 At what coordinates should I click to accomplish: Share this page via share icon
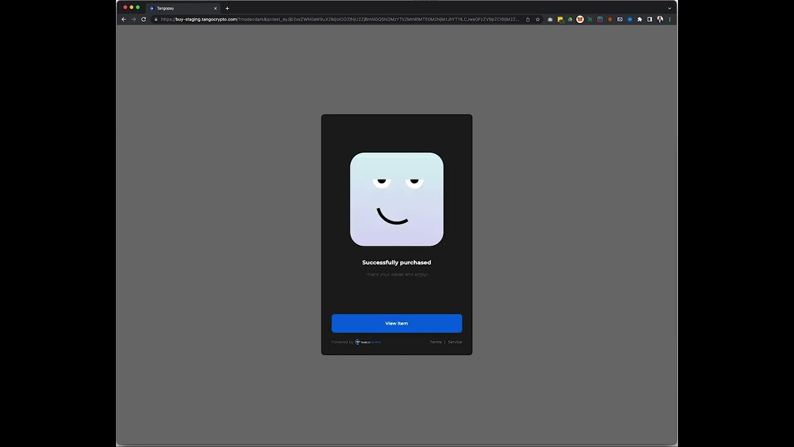528,19
